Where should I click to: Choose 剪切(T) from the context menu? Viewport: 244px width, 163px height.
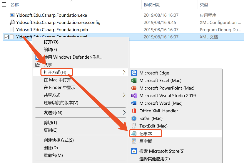tap(51, 123)
